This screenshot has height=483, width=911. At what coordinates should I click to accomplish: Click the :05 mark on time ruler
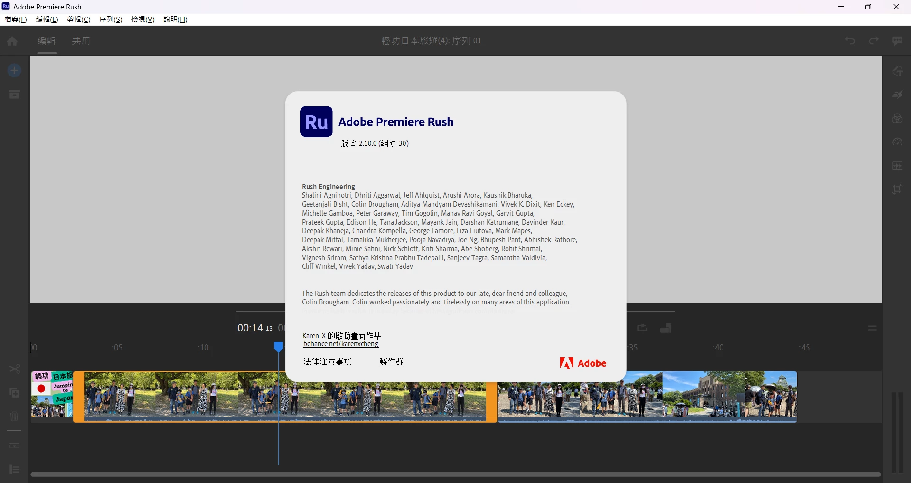pos(117,348)
